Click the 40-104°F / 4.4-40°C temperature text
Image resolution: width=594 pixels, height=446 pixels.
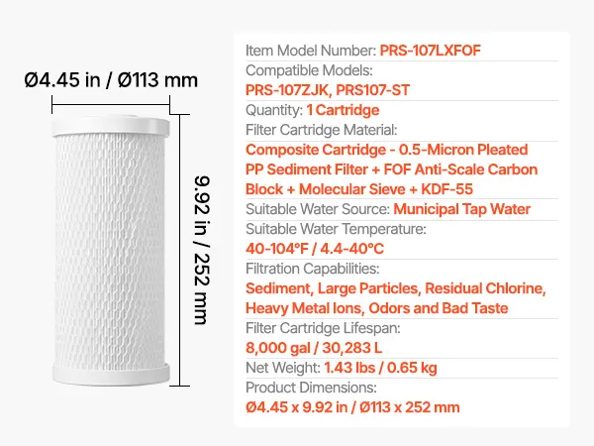click(315, 249)
